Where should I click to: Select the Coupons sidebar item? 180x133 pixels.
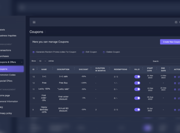tap(12, 69)
